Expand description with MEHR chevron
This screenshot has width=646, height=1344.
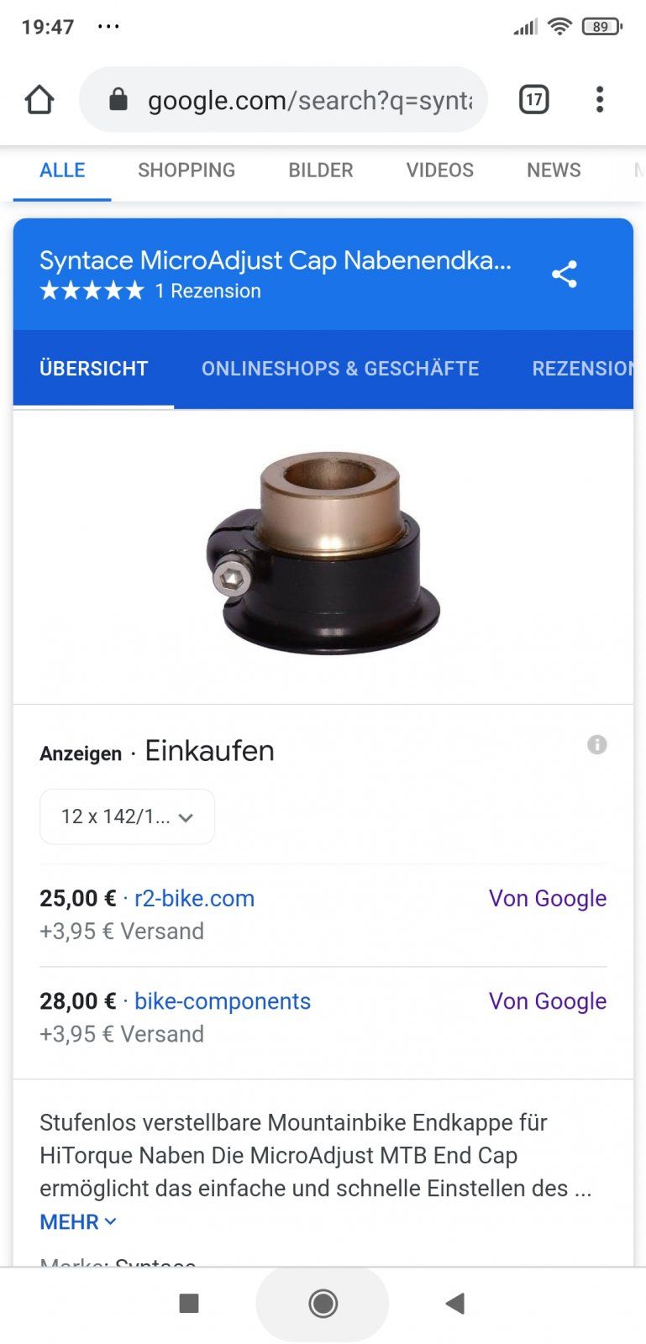[78, 1222]
